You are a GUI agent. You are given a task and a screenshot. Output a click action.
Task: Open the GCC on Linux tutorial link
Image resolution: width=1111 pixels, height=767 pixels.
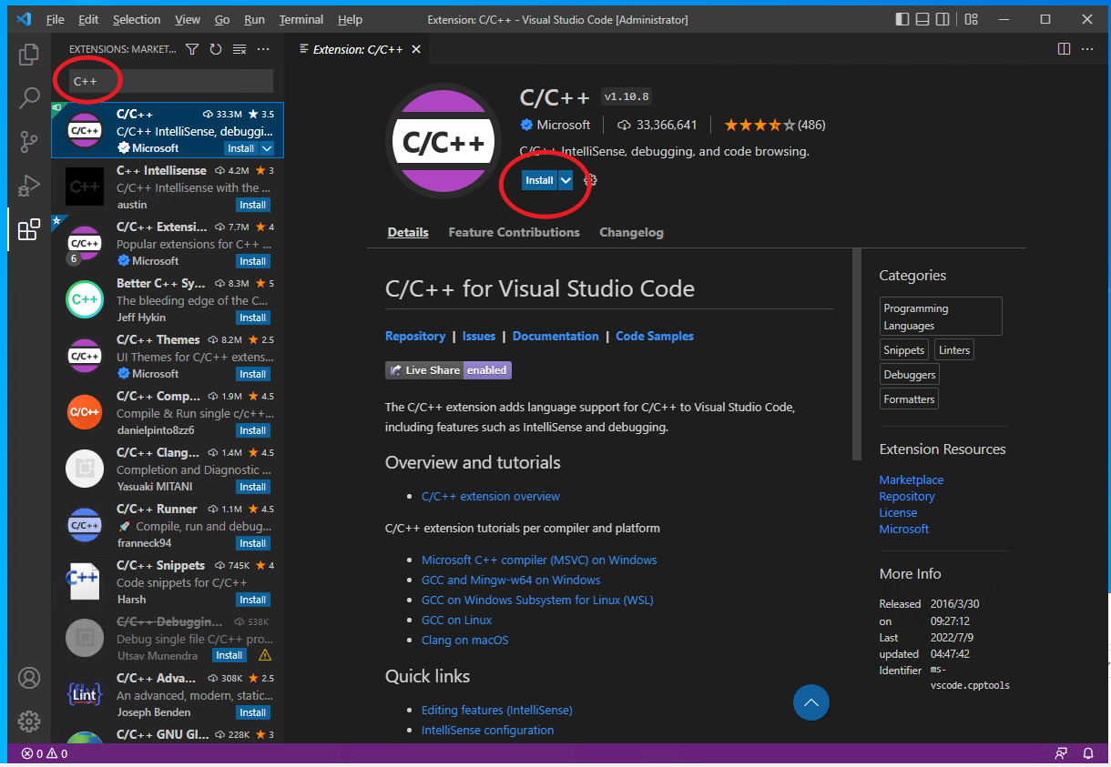click(x=456, y=620)
